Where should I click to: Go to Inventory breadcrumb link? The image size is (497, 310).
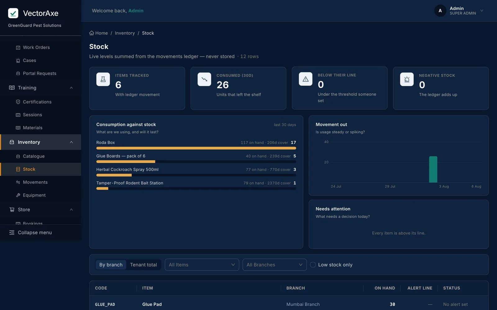pos(125,33)
